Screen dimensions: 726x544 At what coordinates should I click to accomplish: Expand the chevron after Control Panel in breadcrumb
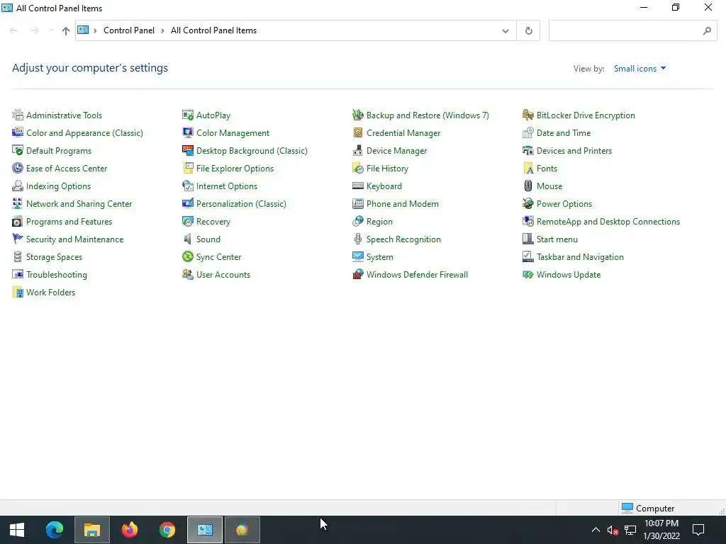[162, 30]
